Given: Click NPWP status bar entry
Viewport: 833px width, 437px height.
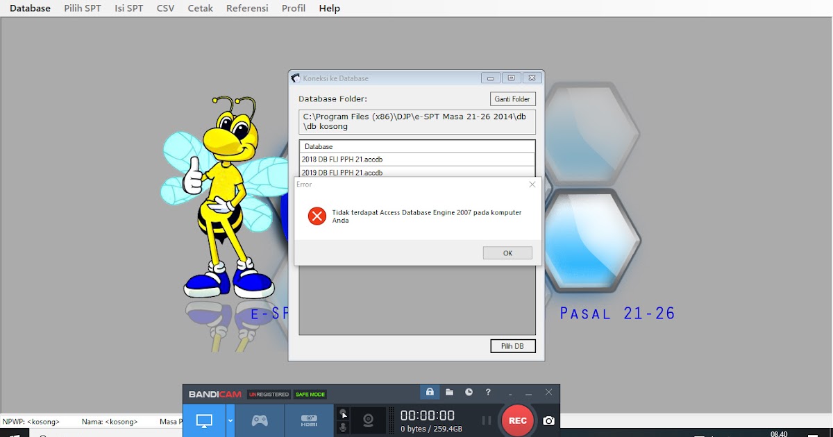Looking at the screenshot, I should tap(31, 421).
